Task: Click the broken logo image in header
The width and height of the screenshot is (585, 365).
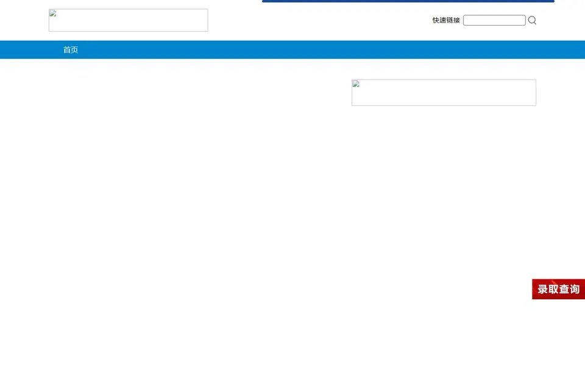Action: coord(129,20)
